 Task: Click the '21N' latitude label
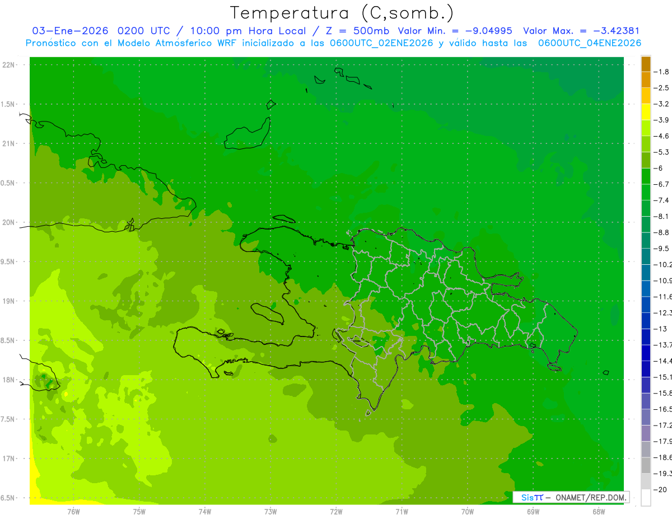point(8,143)
